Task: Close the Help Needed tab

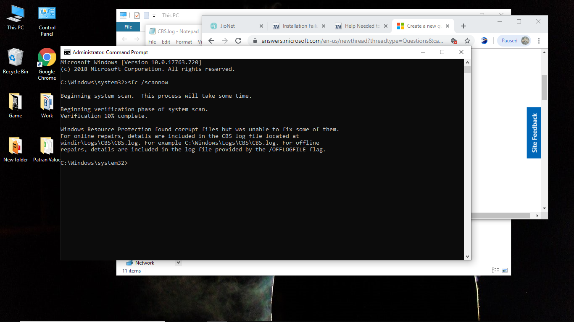Action: click(385, 26)
